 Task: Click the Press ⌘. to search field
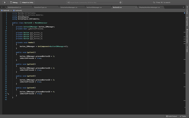[163, 2]
